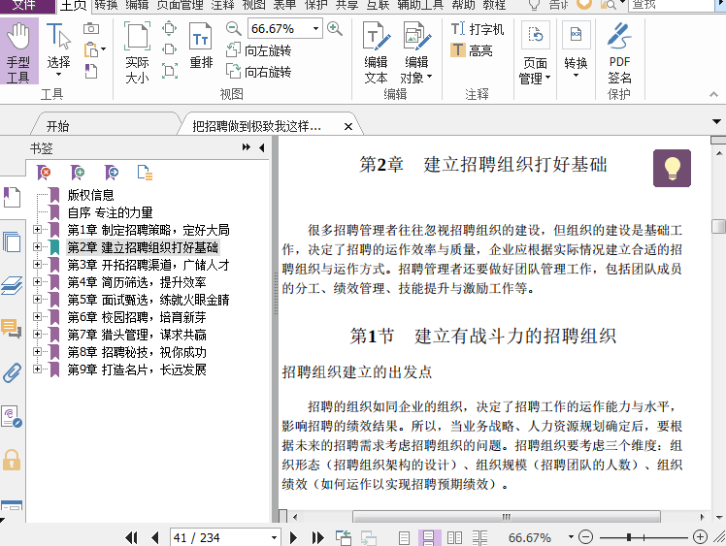Click the Reflow (重排) button
The width and height of the screenshot is (726, 546).
pos(201,47)
